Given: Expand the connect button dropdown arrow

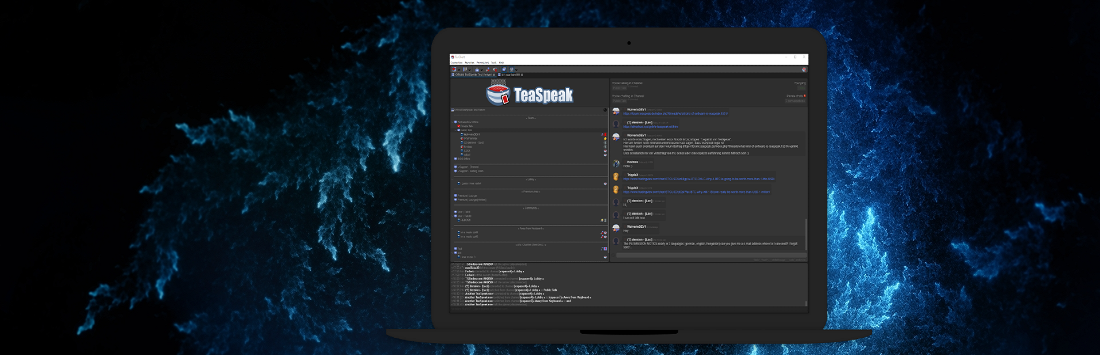Looking at the screenshot, I should (x=459, y=70).
